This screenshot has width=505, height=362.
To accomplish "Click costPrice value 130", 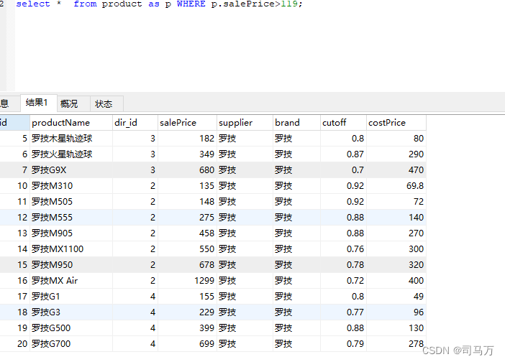I will coord(396,328).
